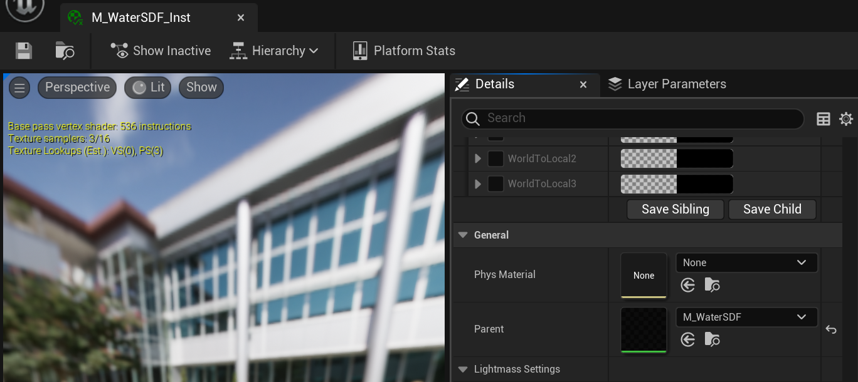Open Details panel settings gear
This screenshot has width=858, height=382.
[846, 118]
